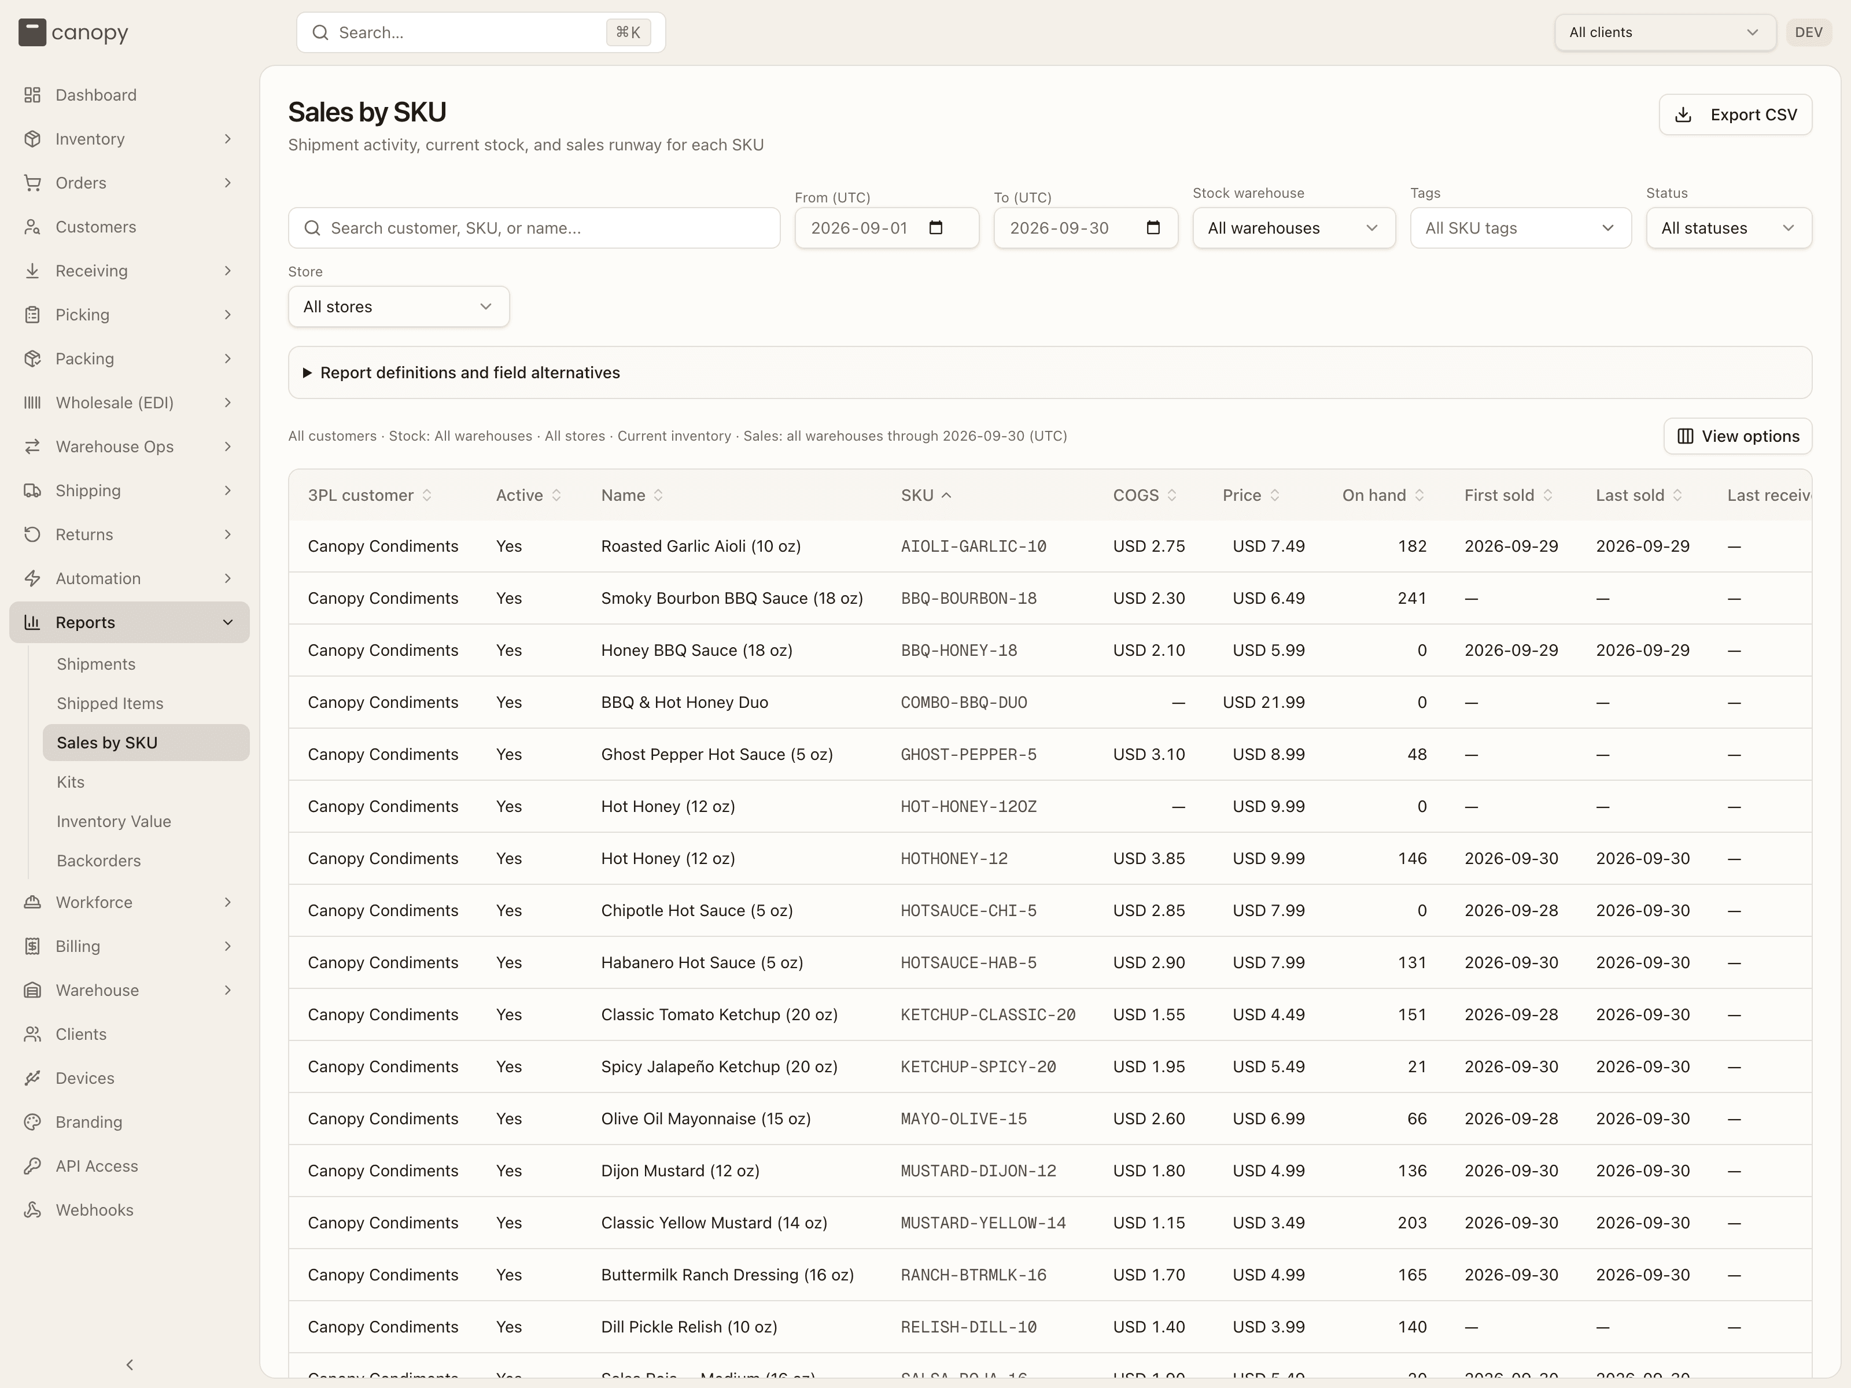Open the Stock warehouse dropdown

(1294, 227)
